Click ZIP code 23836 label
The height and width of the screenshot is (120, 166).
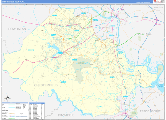click(x=131, y=76)
